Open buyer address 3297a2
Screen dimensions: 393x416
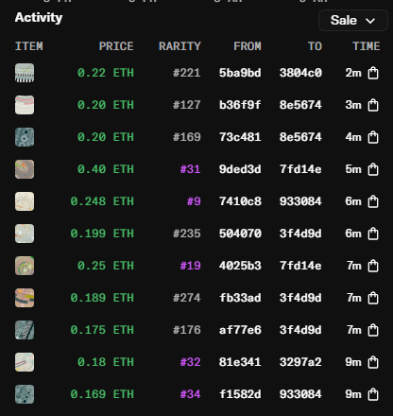tap(300, 362)
